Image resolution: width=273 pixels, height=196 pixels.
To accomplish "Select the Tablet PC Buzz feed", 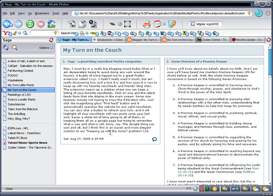I will pyautogui.click(x=17, y=138).
